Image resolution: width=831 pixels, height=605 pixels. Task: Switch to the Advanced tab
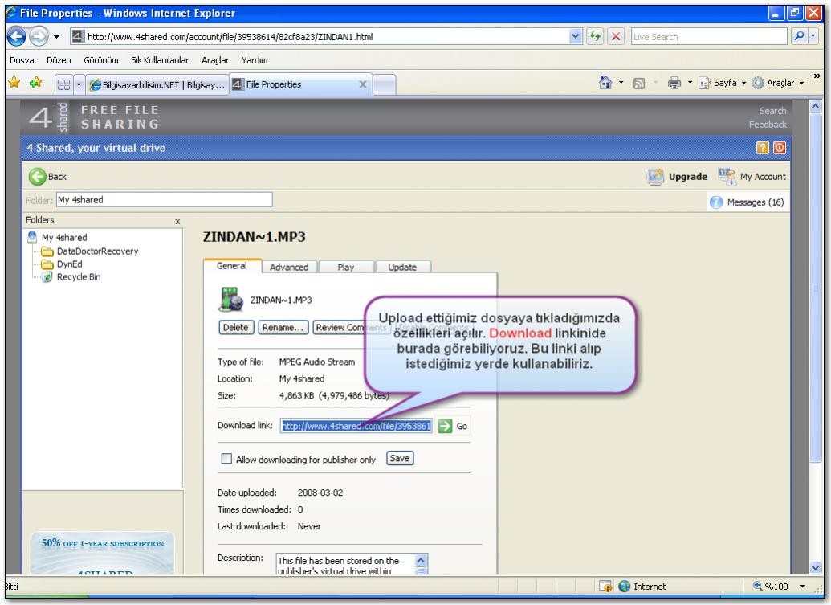click(289, 268)
